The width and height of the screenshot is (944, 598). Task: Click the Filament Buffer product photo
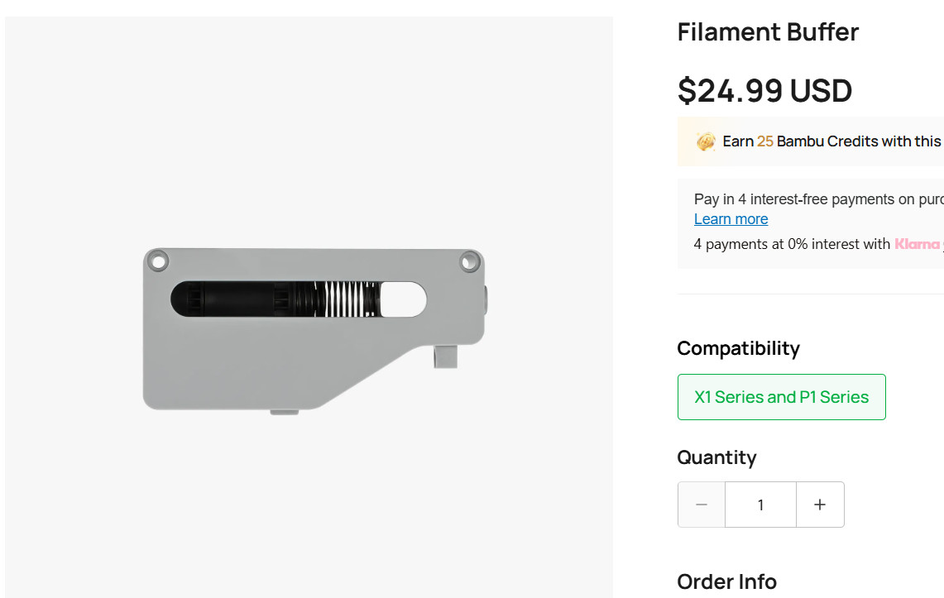[x=314, y=329]
